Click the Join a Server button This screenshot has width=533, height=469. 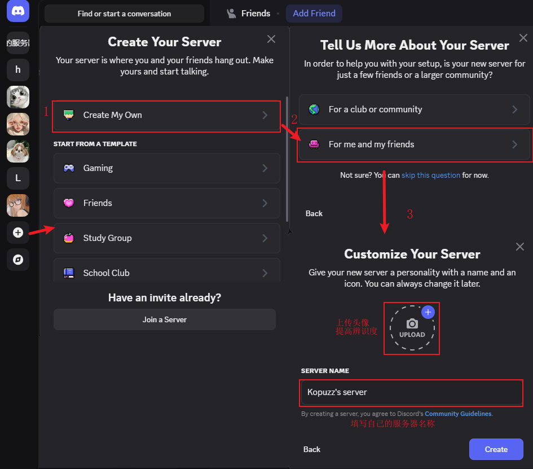[x=165, y=319]
